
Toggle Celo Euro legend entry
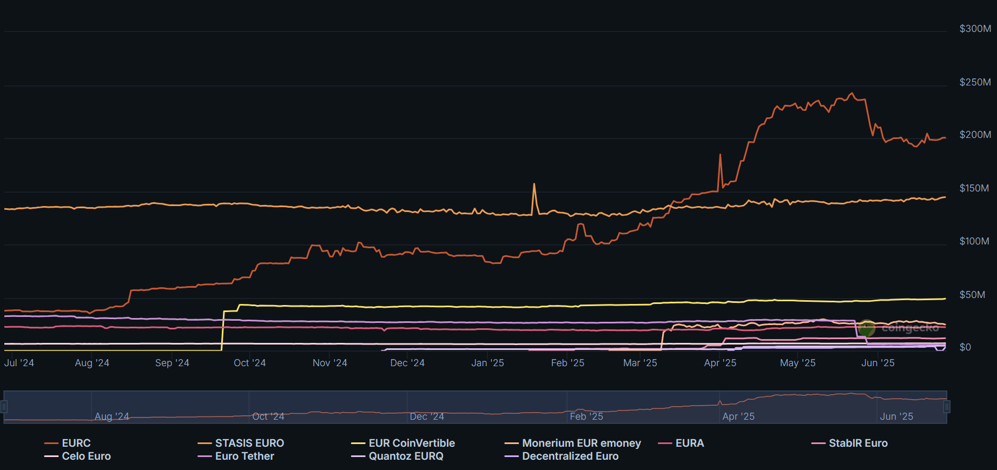[78, 456]
